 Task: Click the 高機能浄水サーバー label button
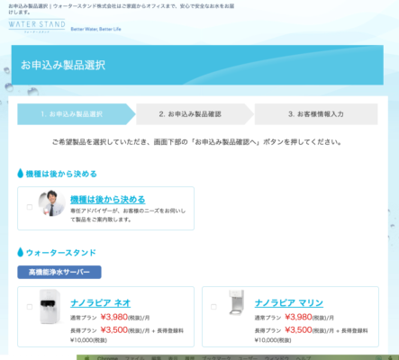[x=59, y=272]
